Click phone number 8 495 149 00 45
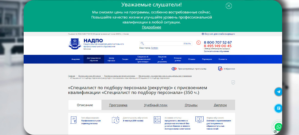This screenshot has height=135, width=299. (217, 46)
